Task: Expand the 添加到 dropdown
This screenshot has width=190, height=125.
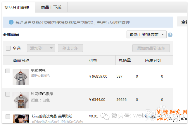Action: tap(41, 48)
